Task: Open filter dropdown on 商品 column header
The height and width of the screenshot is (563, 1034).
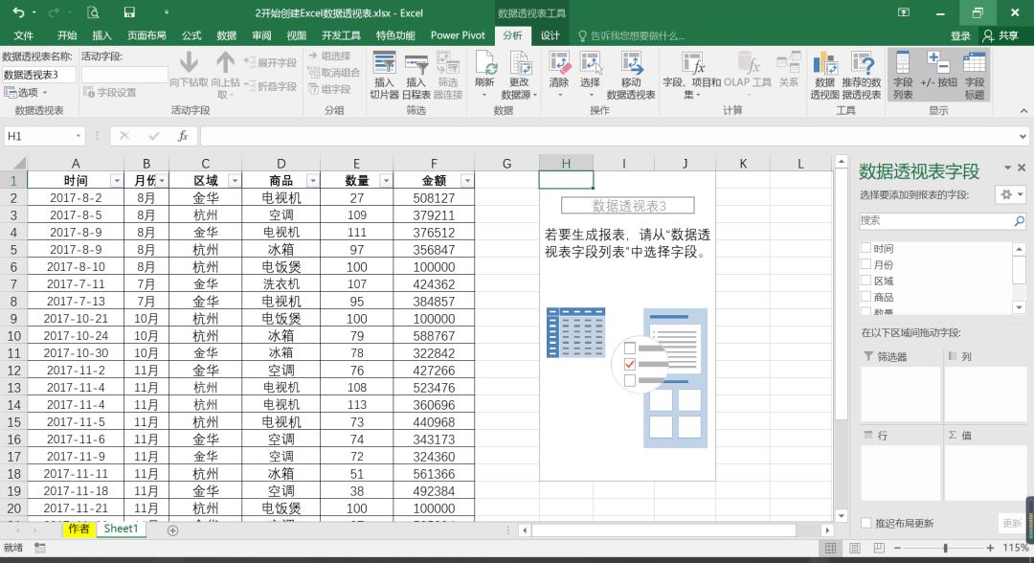Action: (x=312, y=181)
